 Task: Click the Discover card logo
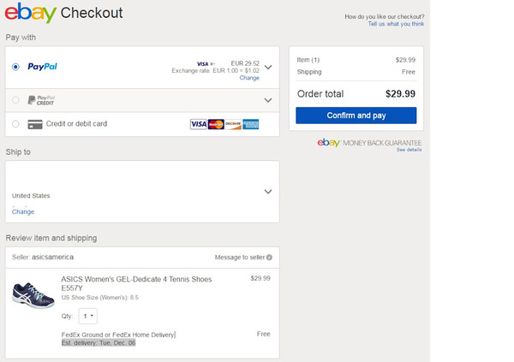point(233,124)
